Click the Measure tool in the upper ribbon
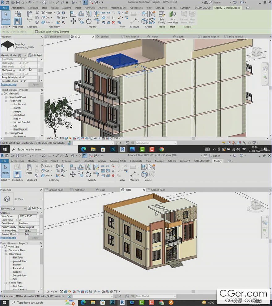Image resolution: width=272 pixels, height=306 pixels. coord(134,20)
